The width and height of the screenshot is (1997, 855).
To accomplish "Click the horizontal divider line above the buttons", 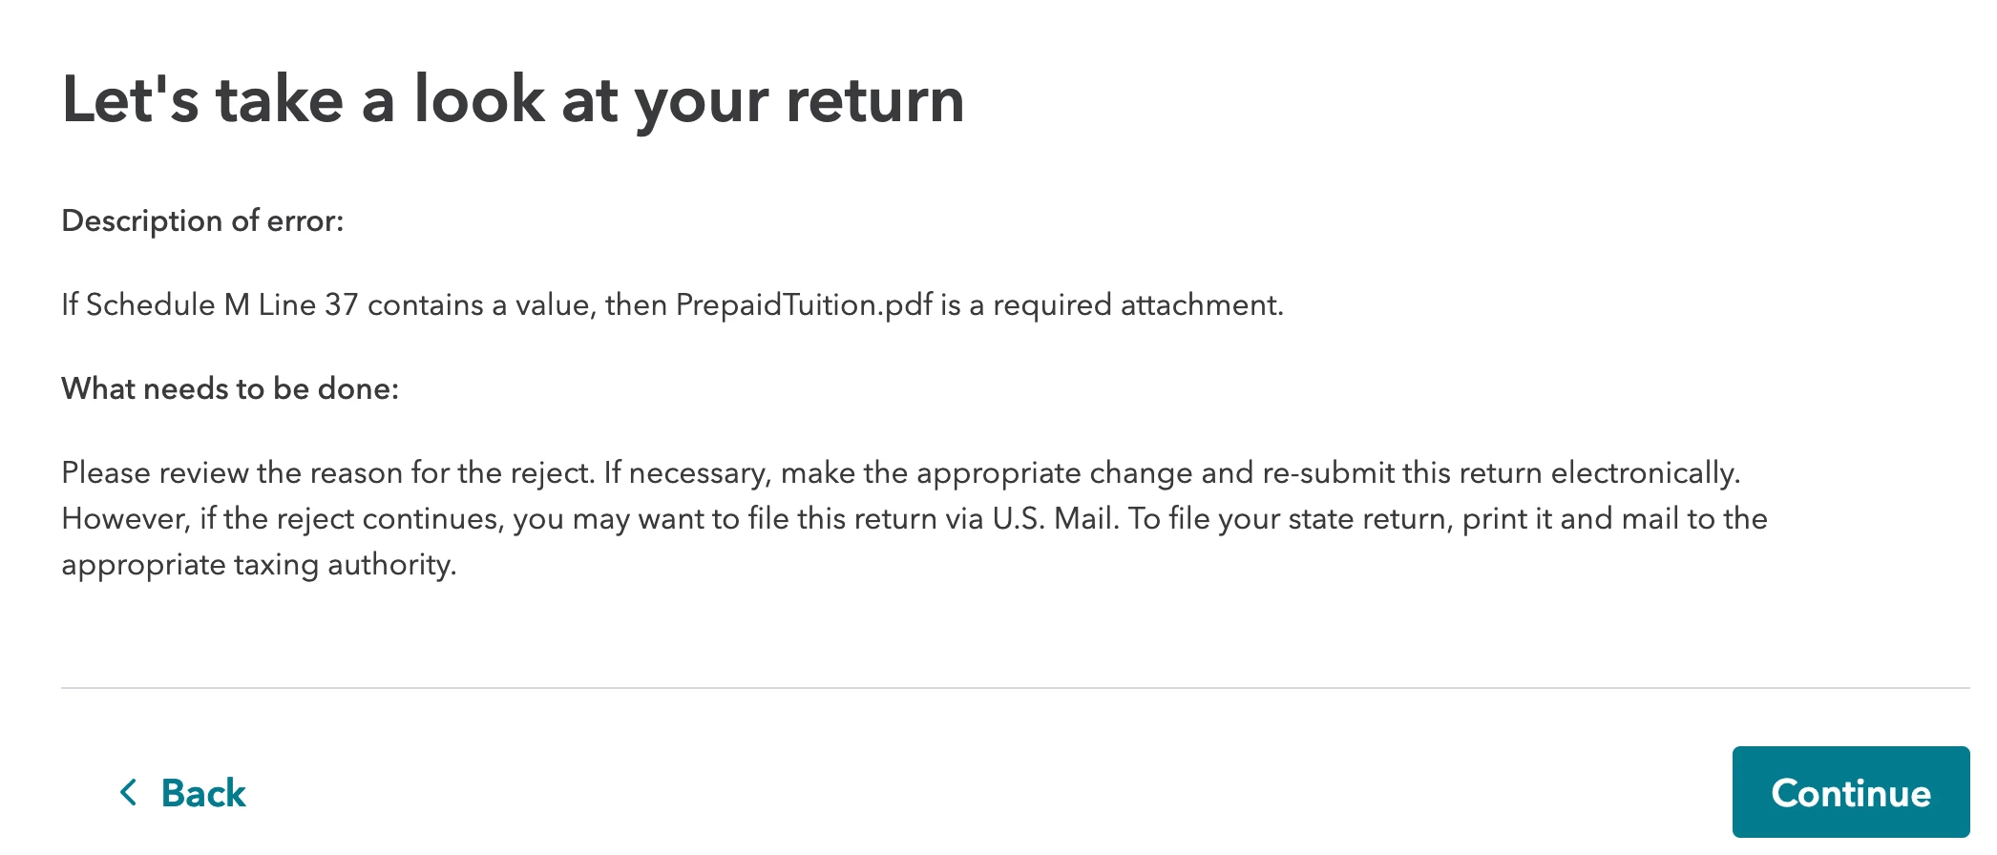I will [1016, 687].
